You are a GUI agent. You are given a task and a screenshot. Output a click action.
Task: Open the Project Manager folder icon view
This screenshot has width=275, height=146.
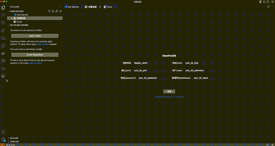pyautogui.click(x=3, y=61)
